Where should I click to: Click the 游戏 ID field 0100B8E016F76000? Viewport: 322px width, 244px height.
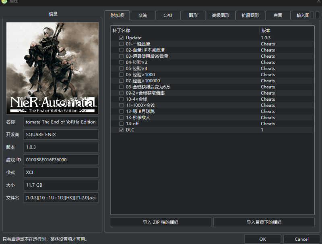(x=61, y=160)
